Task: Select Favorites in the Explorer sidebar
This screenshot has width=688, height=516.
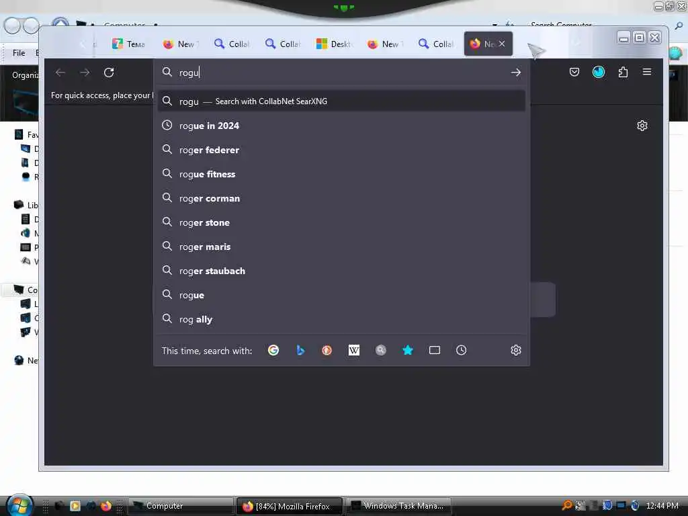Action: (x=26, y=134)
